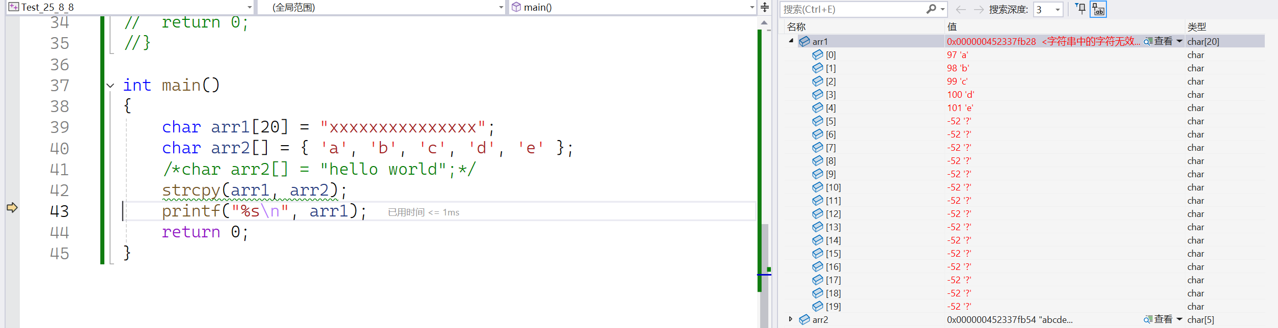Click 查看 visualizer for arr1
Image resolution: width=1278 pixels, height=328 pixels.
(1158, 41)
